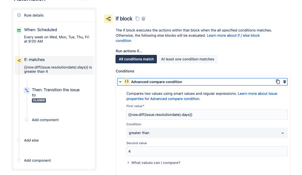The width and height of the screenshot is (302, 175).
Task: Click the Rule details info icon
Action: (19, 15)
